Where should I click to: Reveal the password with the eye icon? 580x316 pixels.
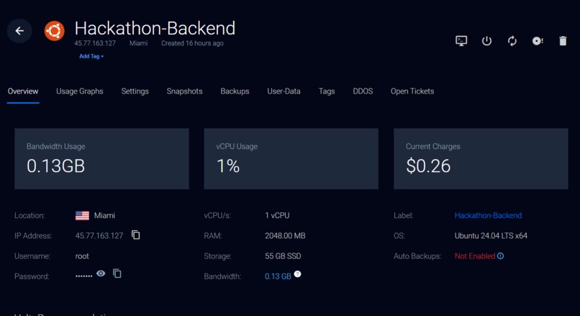pos(101,274)
